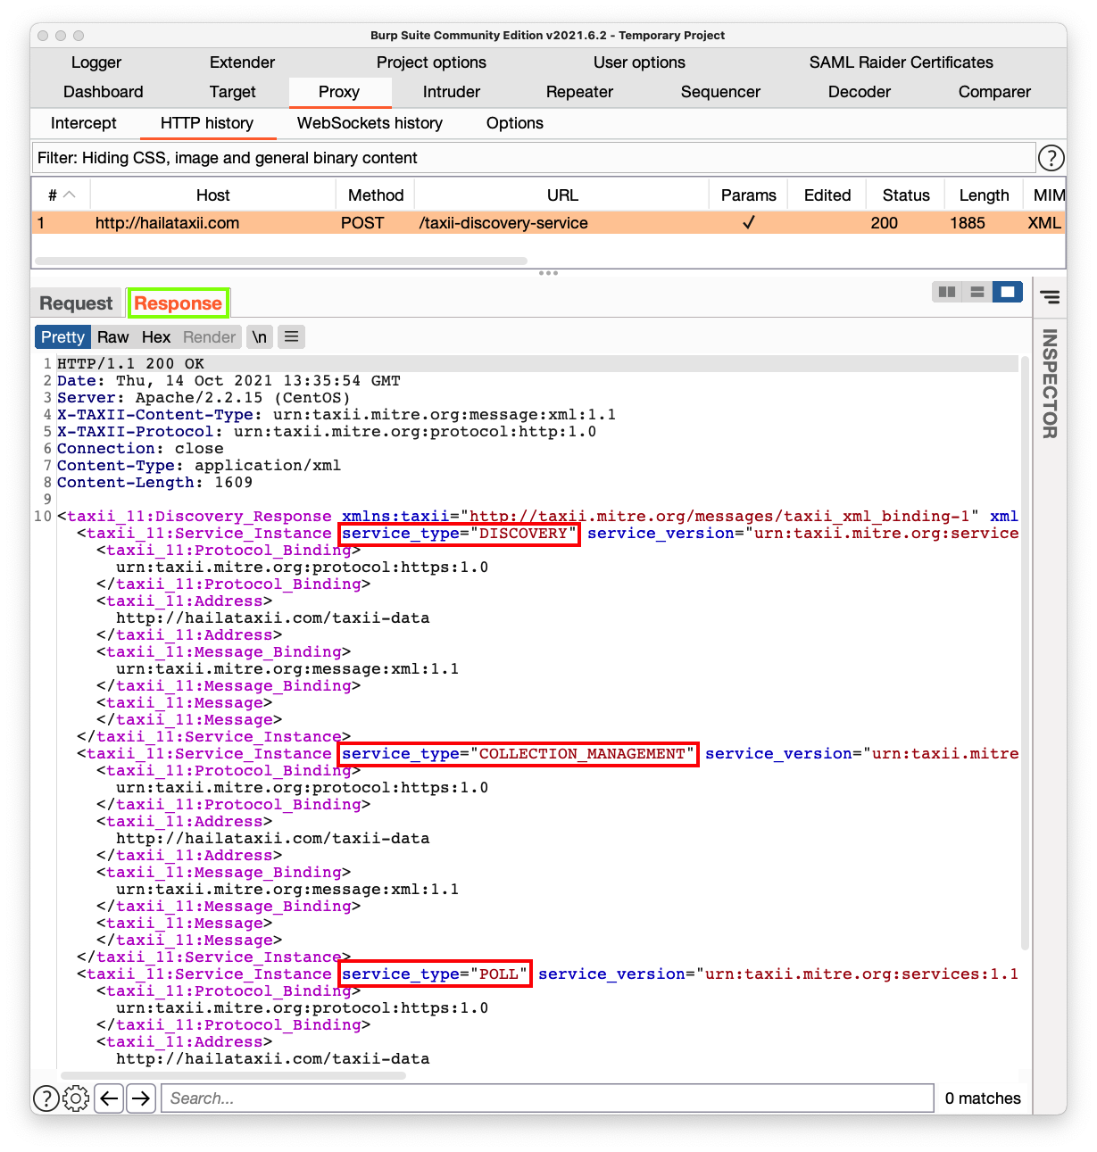Open the WebSockets history tab
The image size is (1097, 1152).
point(370,123)
